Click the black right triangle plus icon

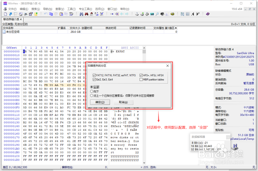(198, 14)
